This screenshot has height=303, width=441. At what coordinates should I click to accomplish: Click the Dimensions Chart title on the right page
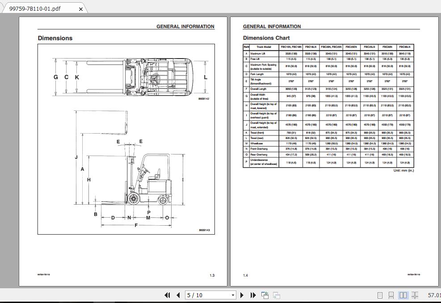[x=266, y=38]
